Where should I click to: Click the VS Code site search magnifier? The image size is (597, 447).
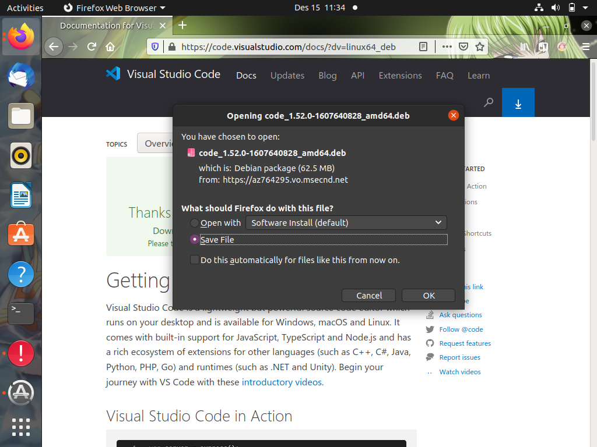489,102
